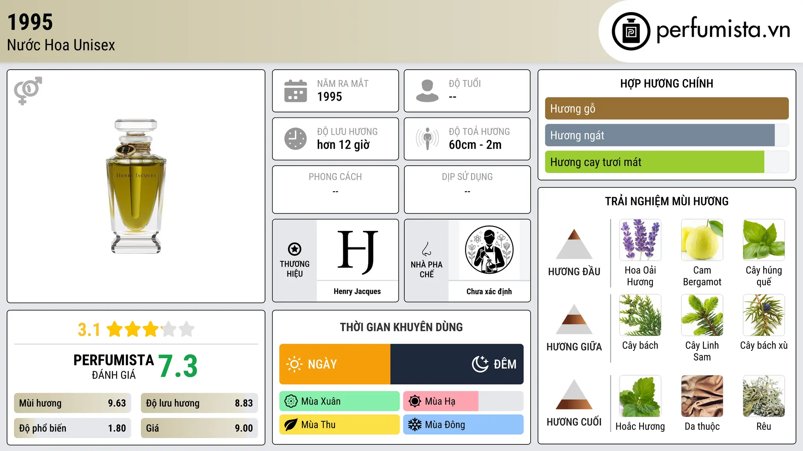Viewport: 803px width, 451px height.
Task: Click the Mùi hương 9.63 score bar
Action: tap(73, 403)
